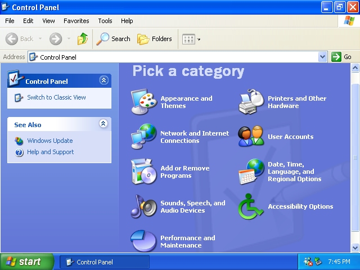Viewport: 360px width, 270px height.
Task: Open the Help menu
Action: (127, 21)
